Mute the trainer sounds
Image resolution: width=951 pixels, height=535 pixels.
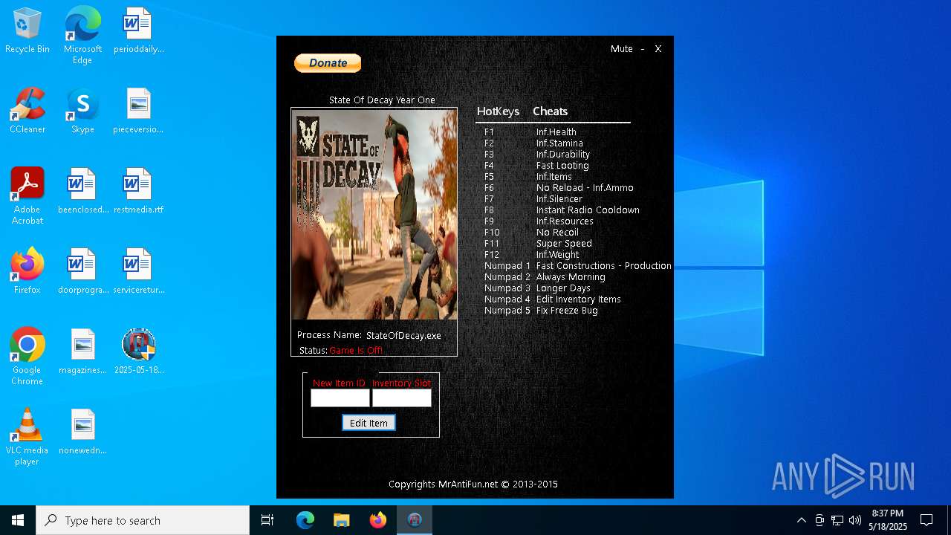pyautogui.click(x=622, y=49)
